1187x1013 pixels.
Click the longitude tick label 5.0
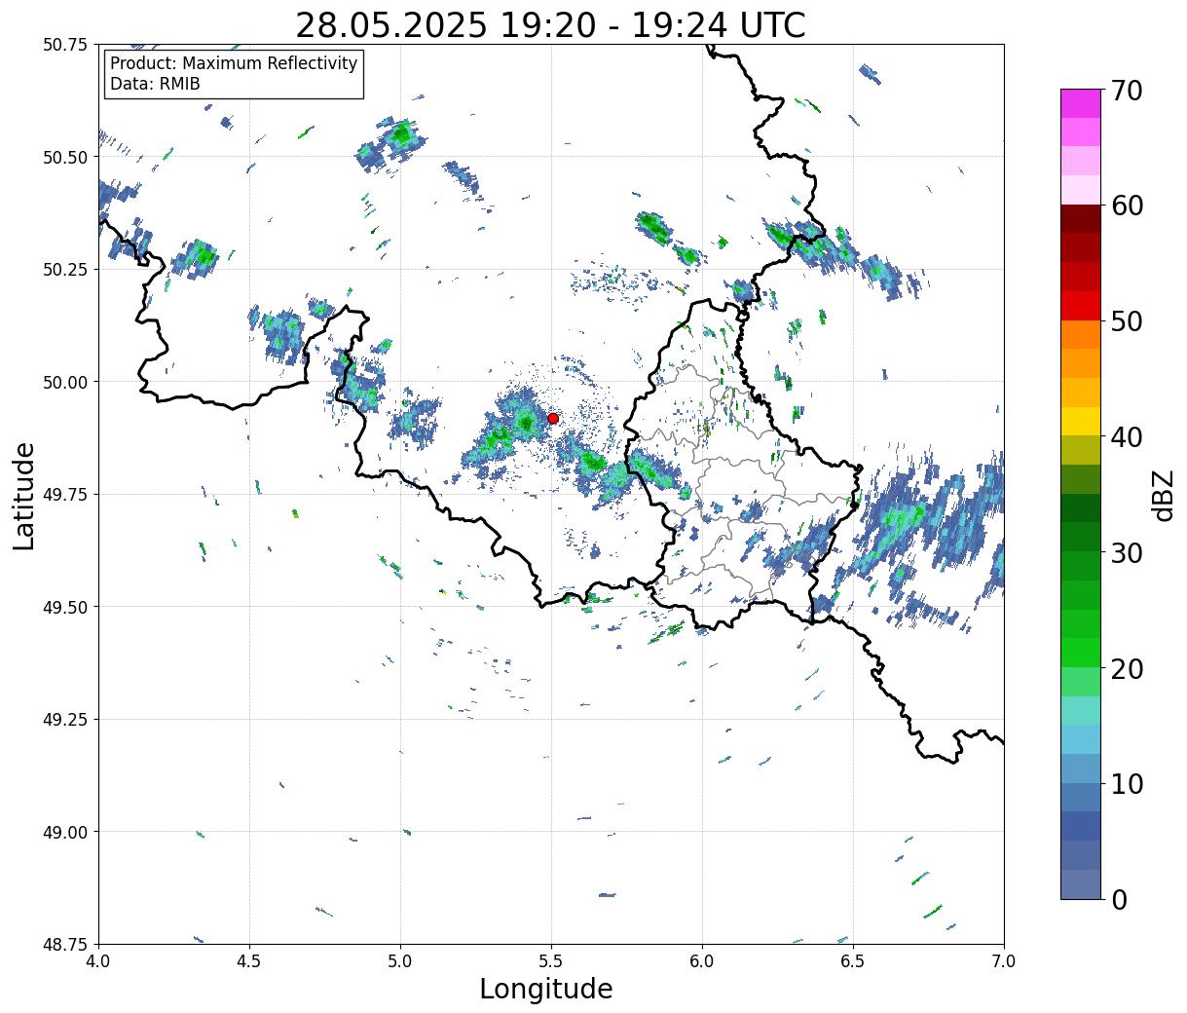click(x=400, y=961)
